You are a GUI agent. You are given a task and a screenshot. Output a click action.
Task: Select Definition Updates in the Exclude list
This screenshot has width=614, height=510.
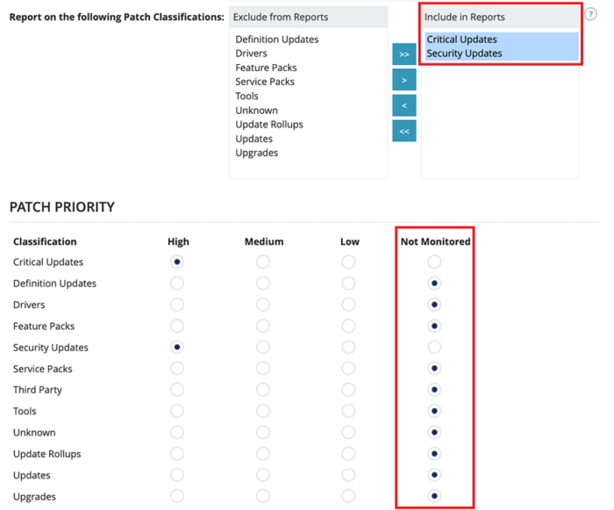pyautogui.click(x=277, y=40)
